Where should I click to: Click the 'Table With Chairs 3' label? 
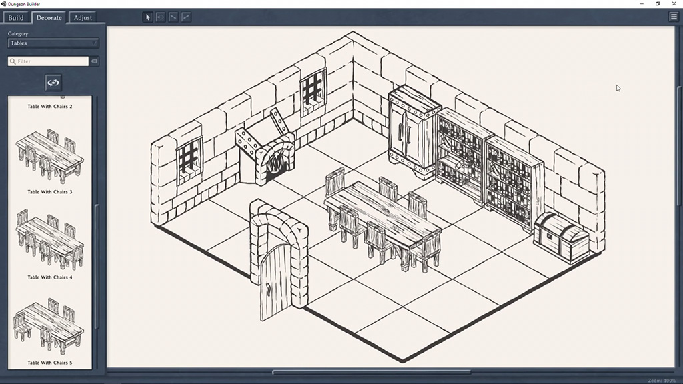coord(49,191)
